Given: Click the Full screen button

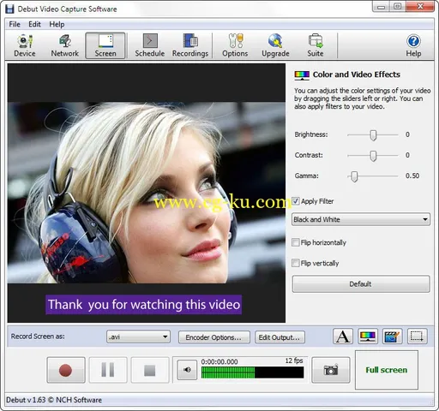Looking at the screenshot, I should click(x=387, y=370).
